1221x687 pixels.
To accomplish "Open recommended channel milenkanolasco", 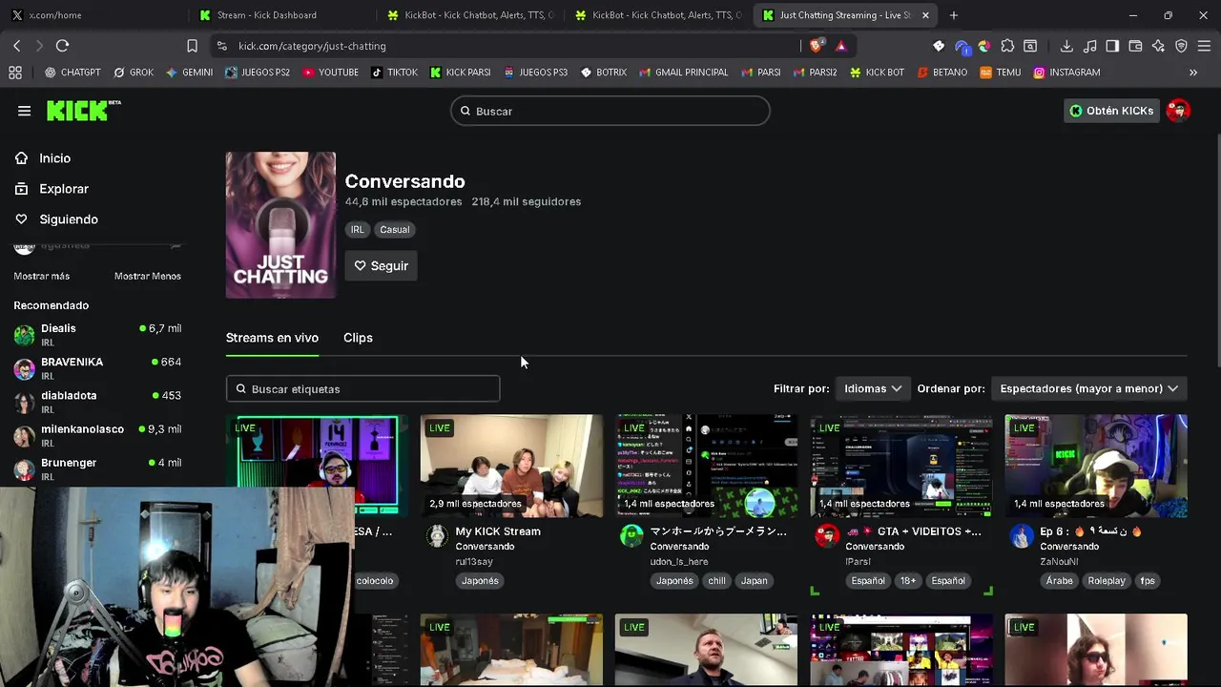I will coord(97,435).
